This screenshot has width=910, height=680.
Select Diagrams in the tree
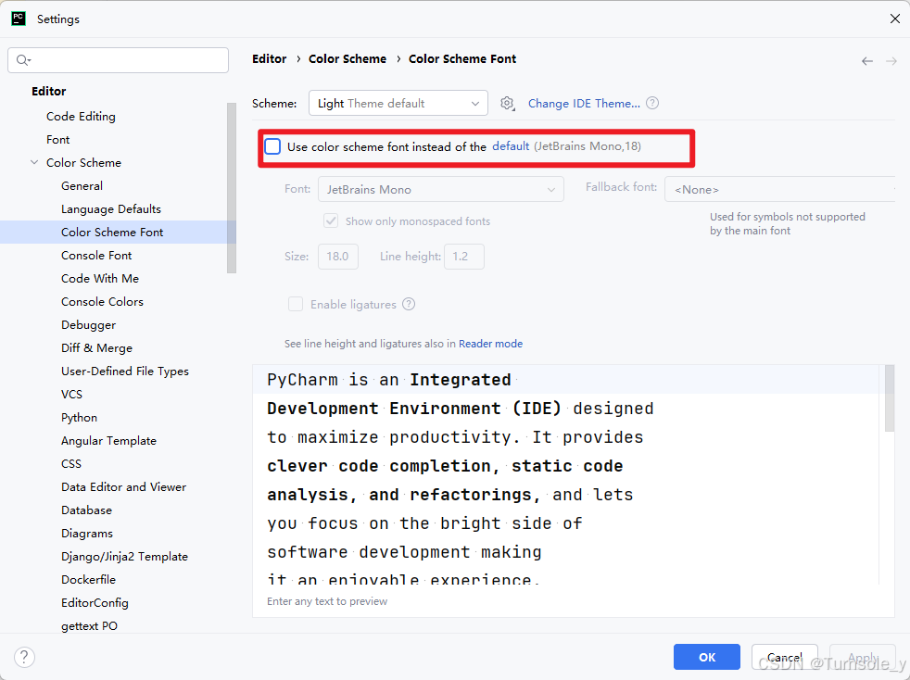click(x=87, y=534)
